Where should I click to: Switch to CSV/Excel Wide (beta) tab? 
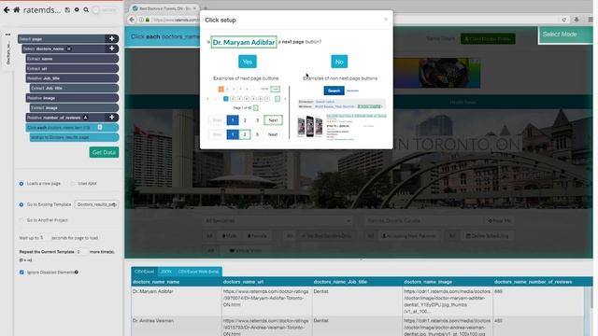[x=198, y=272]
